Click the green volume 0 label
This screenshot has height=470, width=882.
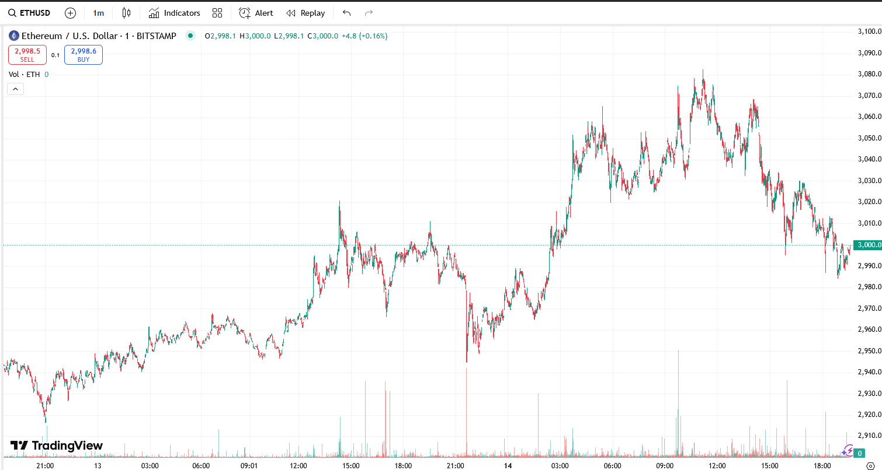tap(860, 453)
